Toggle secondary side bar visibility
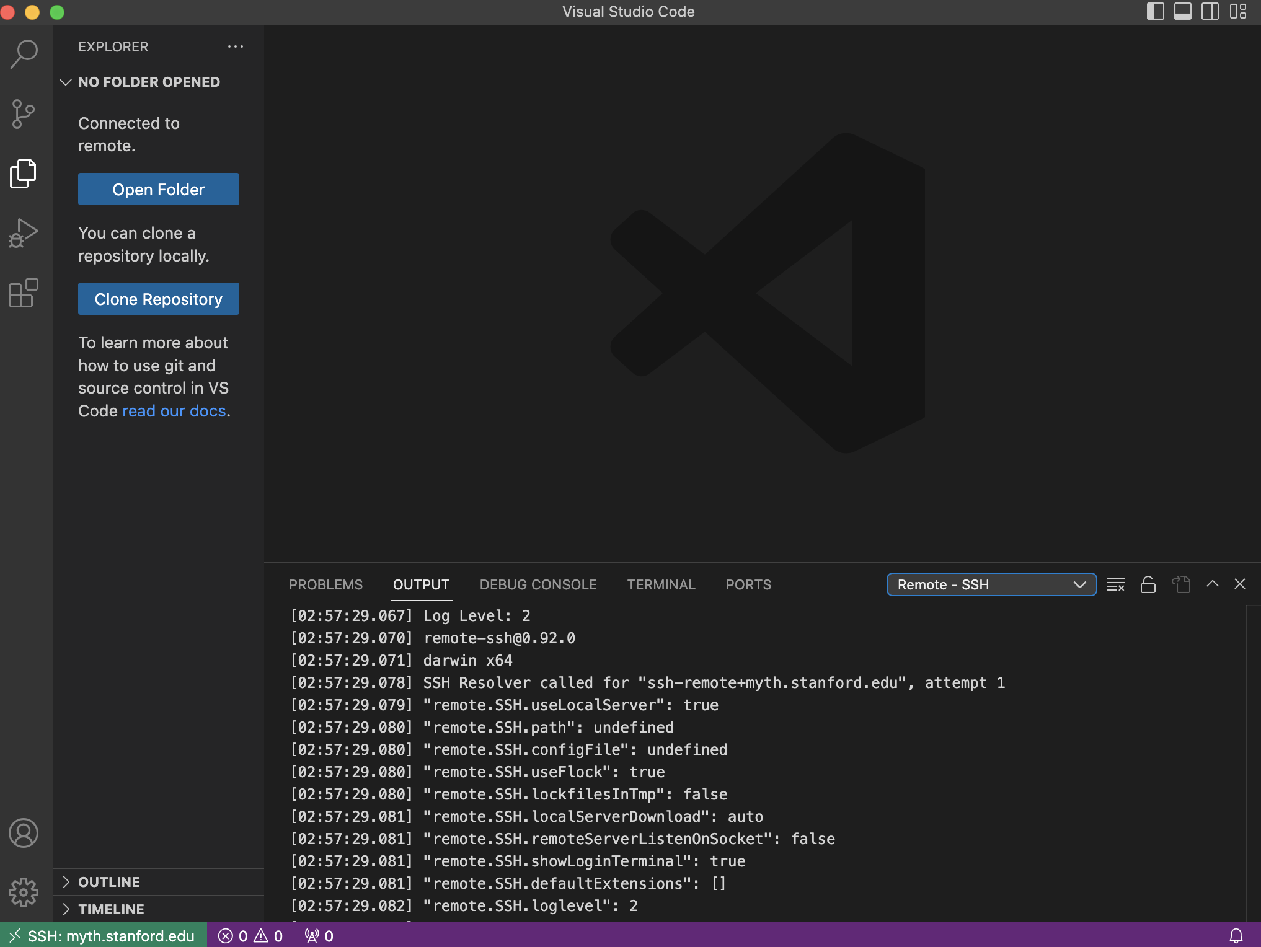The height and width of the screenshot is (947, 1261). point(1210,12)
